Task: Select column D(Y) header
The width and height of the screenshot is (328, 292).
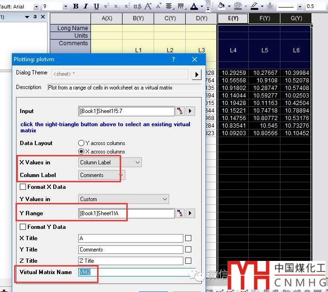Action: (x=201, y=18)
